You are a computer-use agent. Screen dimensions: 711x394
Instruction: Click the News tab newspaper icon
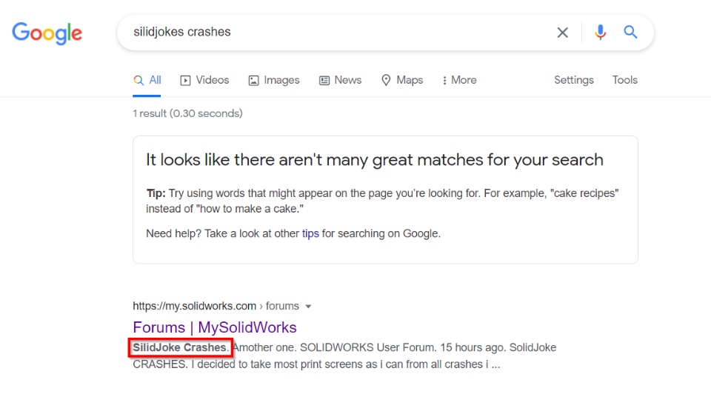click(324, 80)
